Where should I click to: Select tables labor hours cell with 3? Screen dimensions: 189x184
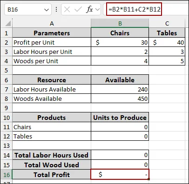point(167,52)
